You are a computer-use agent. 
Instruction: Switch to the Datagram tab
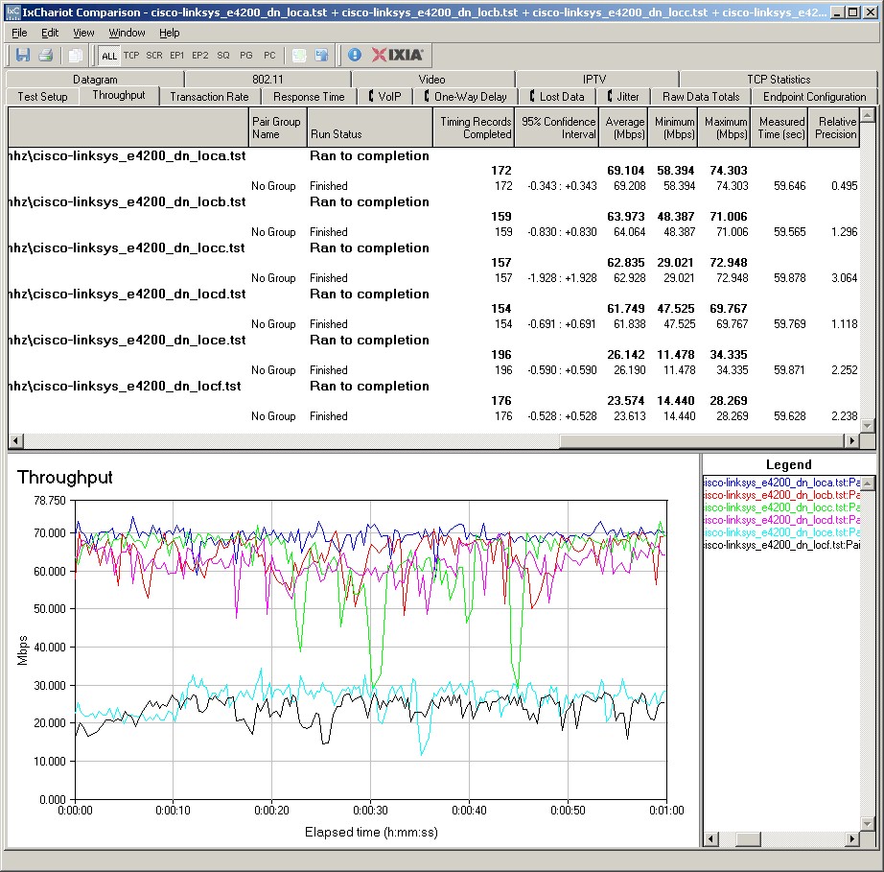tap(95, 79)
